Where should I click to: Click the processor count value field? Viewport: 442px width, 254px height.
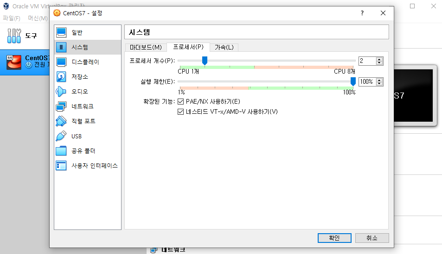click(x=367, y=61)
